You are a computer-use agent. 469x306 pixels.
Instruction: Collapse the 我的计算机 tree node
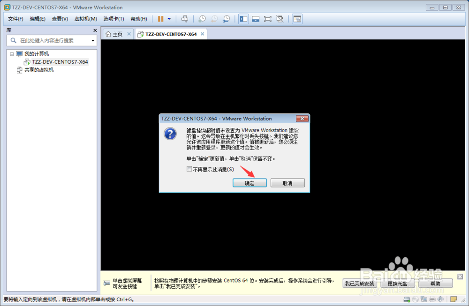pyautogui.click(x=12, y=54)
